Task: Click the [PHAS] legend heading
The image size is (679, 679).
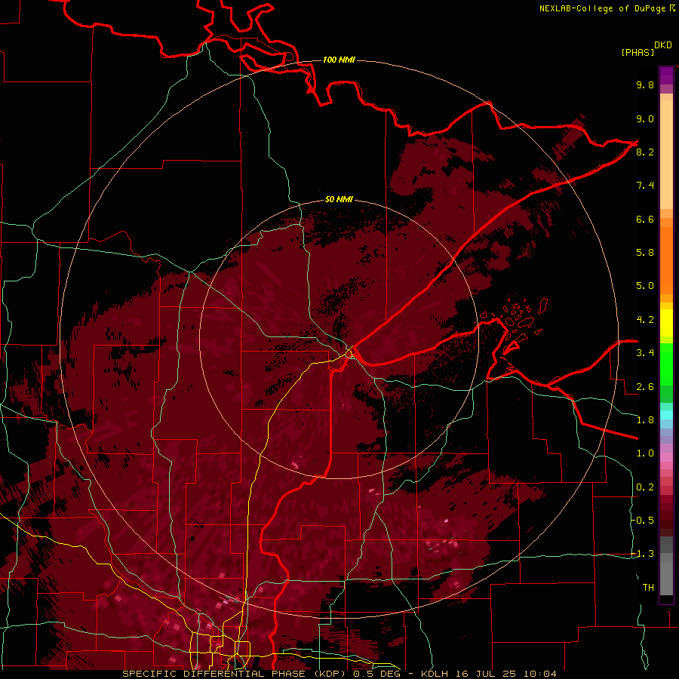Action: coord(638,53)
